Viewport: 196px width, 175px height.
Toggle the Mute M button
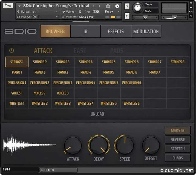[x=127, y=16]
